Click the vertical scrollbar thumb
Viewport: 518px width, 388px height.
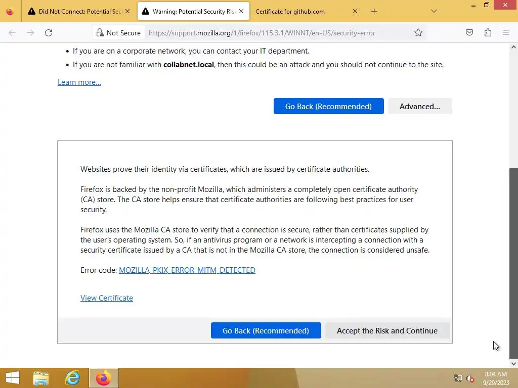click(513, 263)
